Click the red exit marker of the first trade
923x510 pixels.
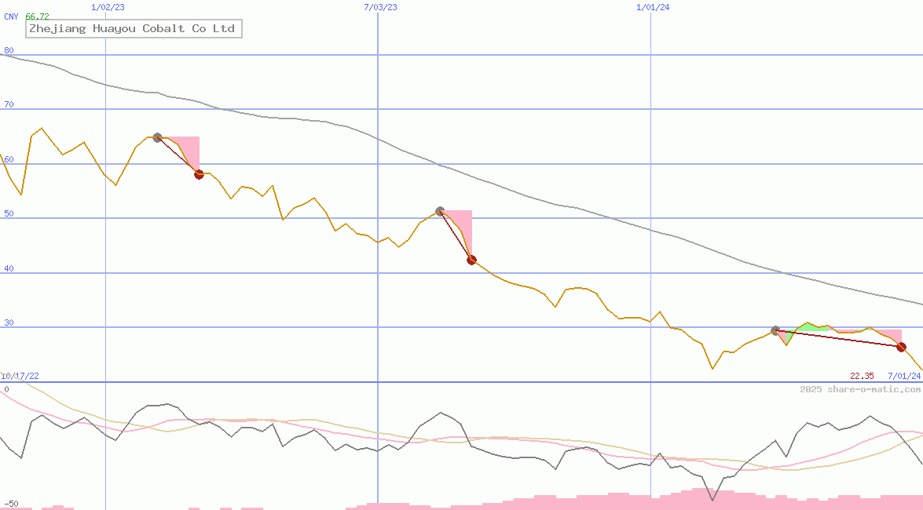[x=199, y=174]
